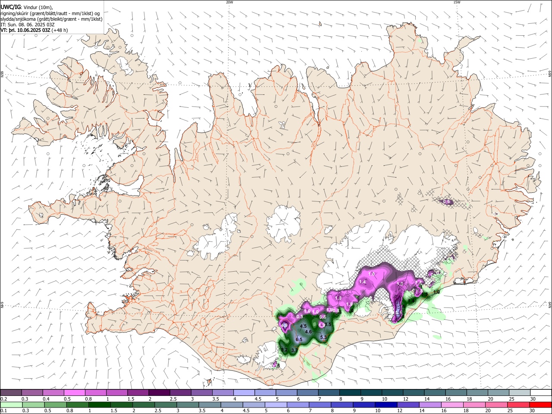This screenshot has height=414, width=552.
Task: Select the dark green 1 swatch in the rain scale
Action: pyautogui.click(x=99, y=405)
